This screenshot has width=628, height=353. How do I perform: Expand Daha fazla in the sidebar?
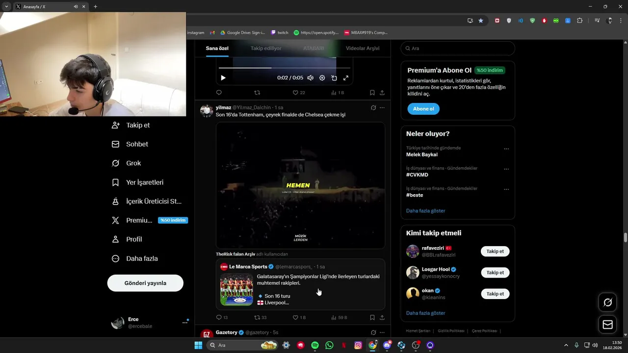pos(135,258)
